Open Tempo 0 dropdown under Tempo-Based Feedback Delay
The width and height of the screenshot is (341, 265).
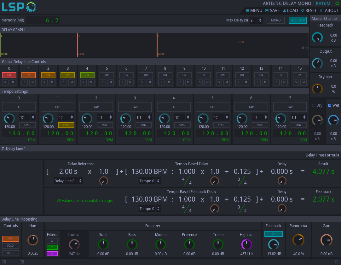[149, 209]
